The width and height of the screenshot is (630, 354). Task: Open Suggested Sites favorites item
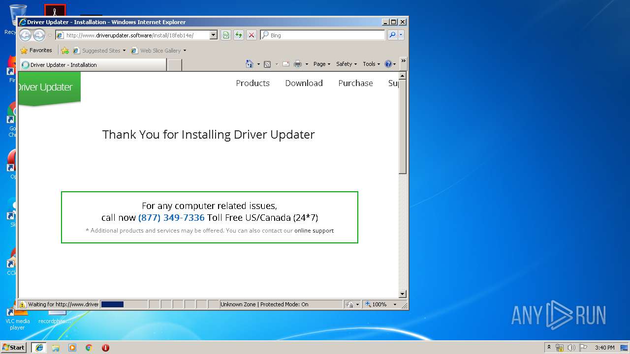(99, 50)
